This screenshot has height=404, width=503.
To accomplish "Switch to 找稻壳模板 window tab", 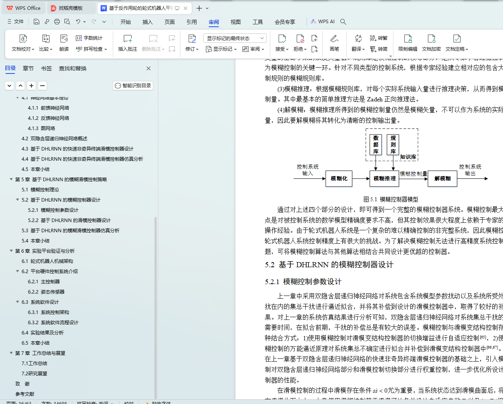I will [71, 8].
